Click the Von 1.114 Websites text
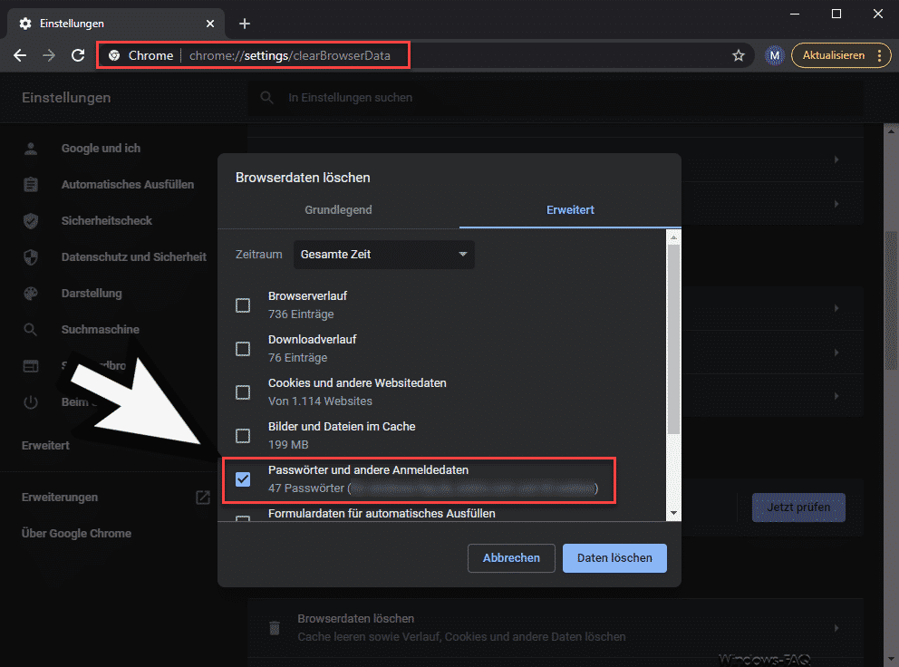899x667 pixels. tap(320, 401)
